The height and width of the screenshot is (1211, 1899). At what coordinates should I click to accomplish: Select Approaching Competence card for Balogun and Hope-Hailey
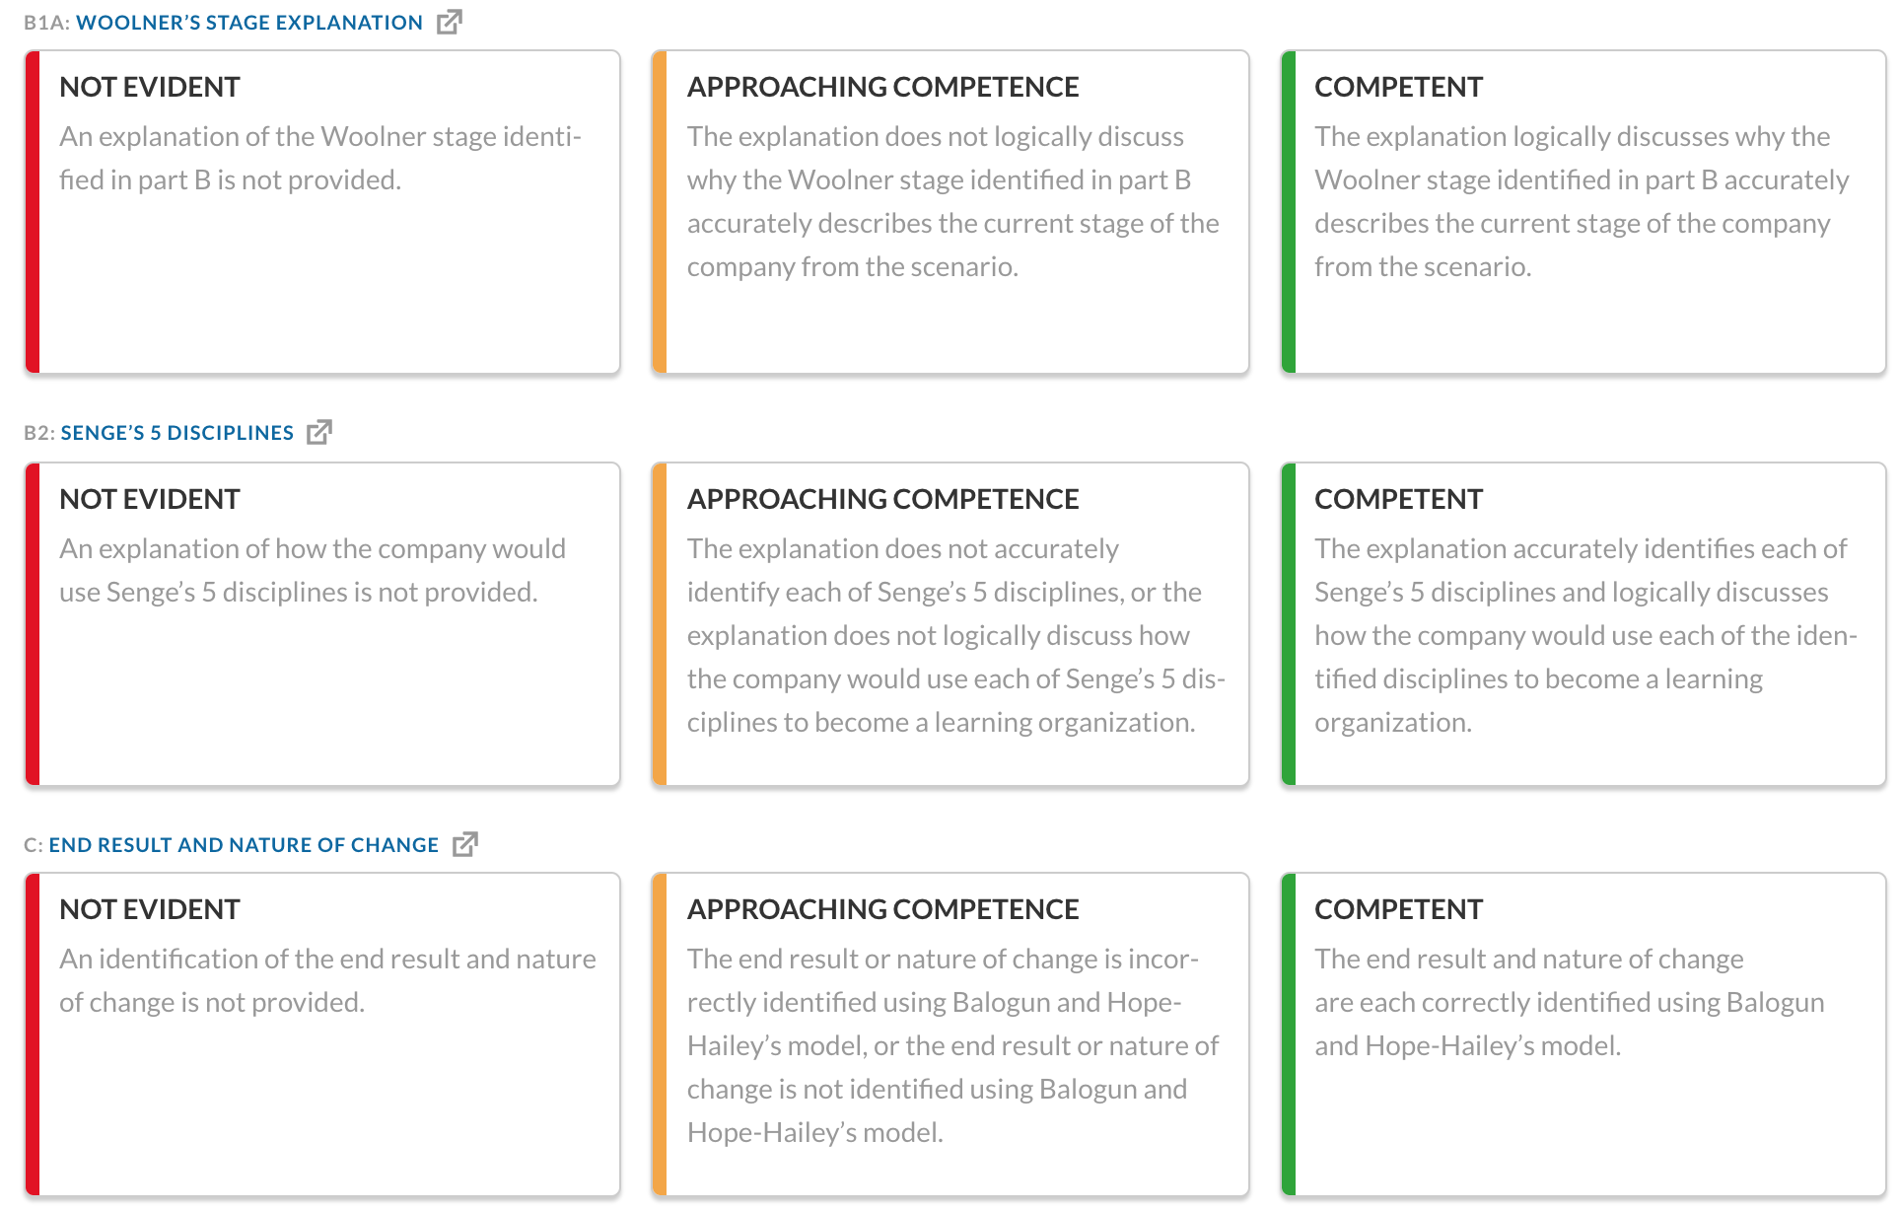coord(950,1034)
